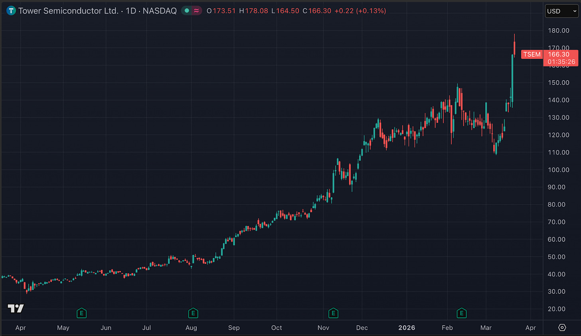Open earnings marker E near Feb

coord(462,313)
